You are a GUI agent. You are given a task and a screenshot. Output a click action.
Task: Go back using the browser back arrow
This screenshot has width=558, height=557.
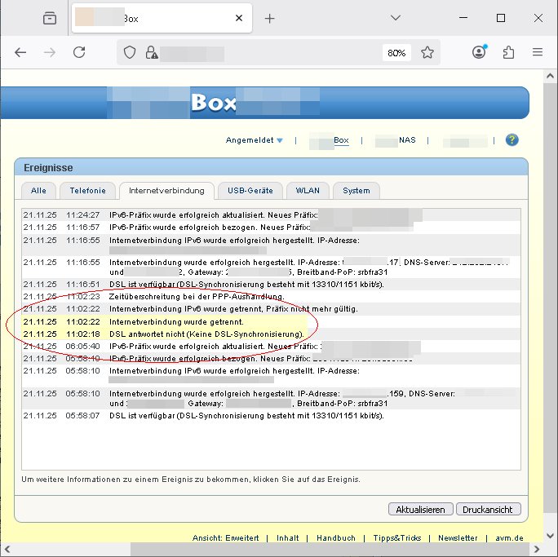click(x=21, y=52)
